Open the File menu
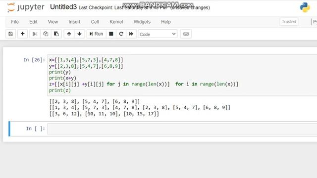 click(x=15, y=22)
